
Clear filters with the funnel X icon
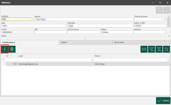click(x=159, y=49)
